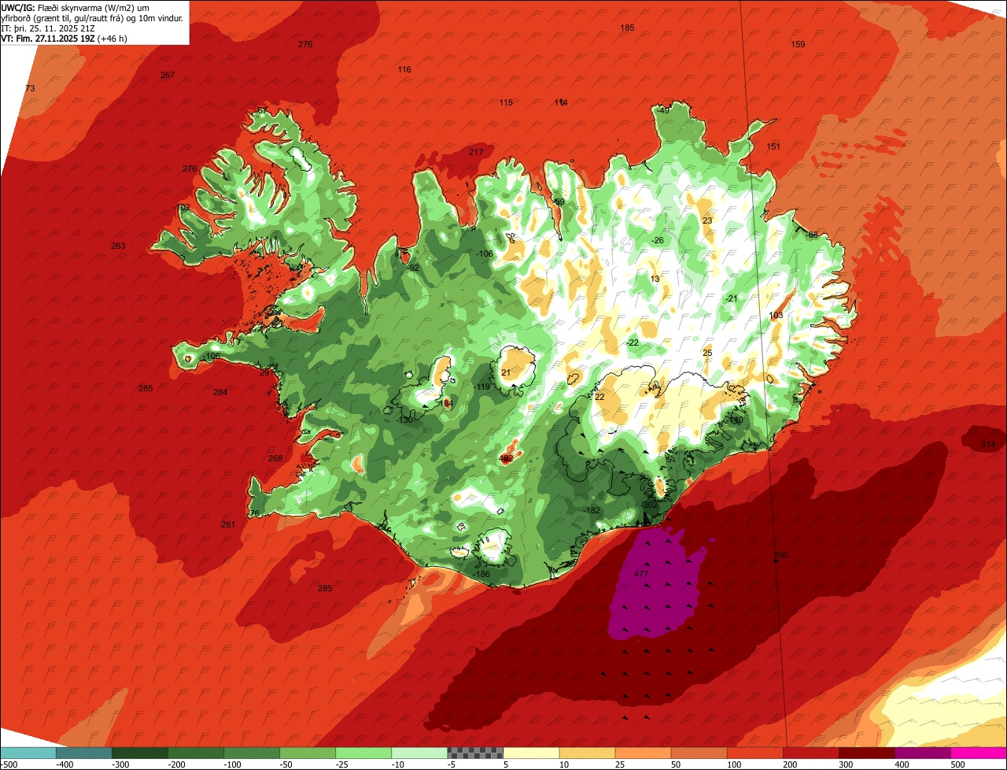Click the 267 value in the upper left
Viewport: 1007px width, 770px height.
[168, 76]
